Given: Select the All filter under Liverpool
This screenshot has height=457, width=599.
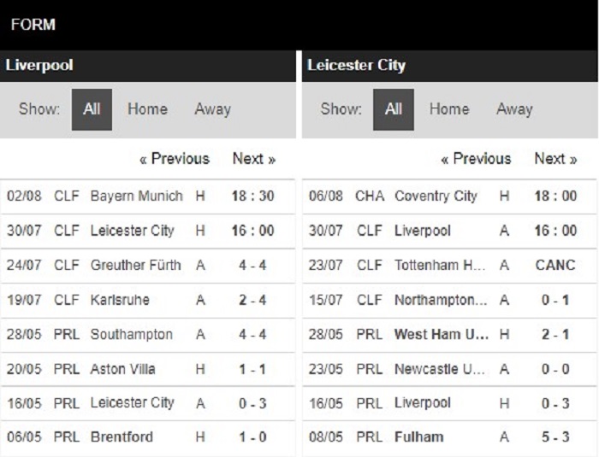Looking at the screenshot, I should coord(92,109).
